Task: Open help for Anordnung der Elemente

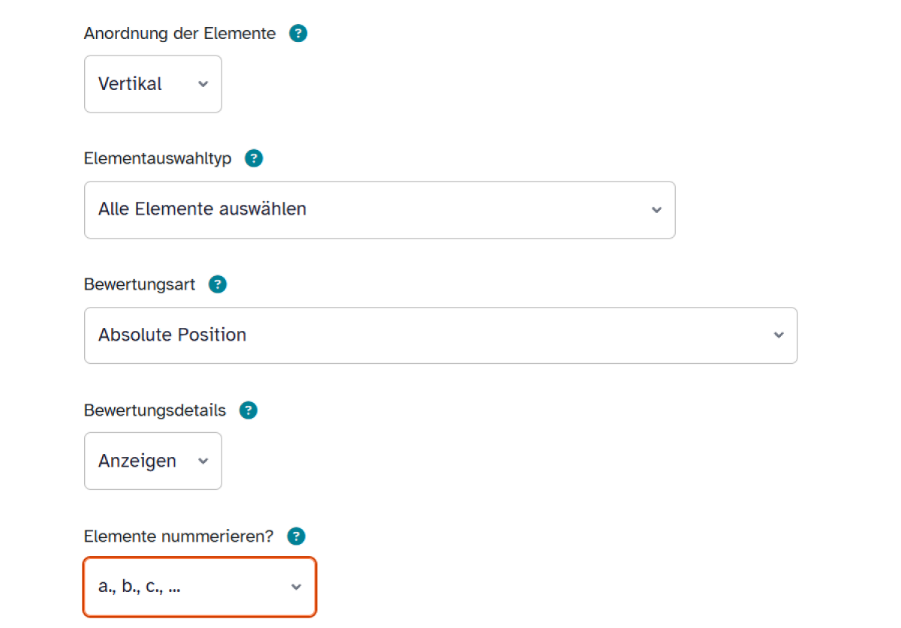Action: [x=298, y=34]
